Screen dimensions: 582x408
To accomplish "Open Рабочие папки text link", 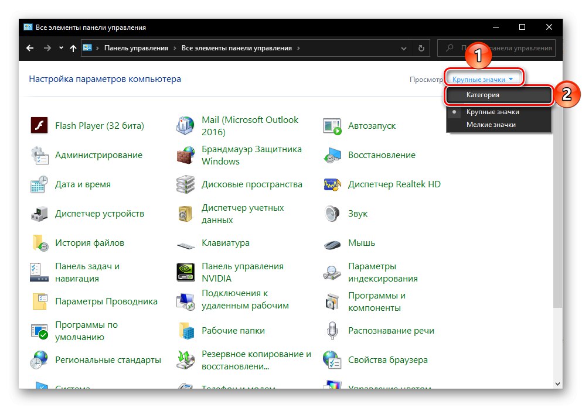I will pyautogui.click(x=233, y=331).
